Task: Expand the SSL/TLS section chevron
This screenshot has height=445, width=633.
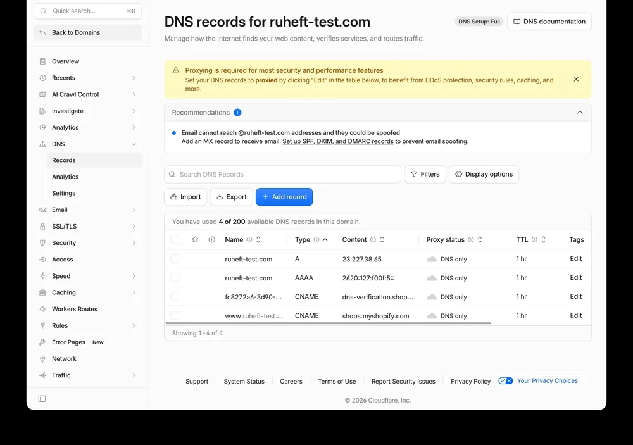Action: coord(134,227)
